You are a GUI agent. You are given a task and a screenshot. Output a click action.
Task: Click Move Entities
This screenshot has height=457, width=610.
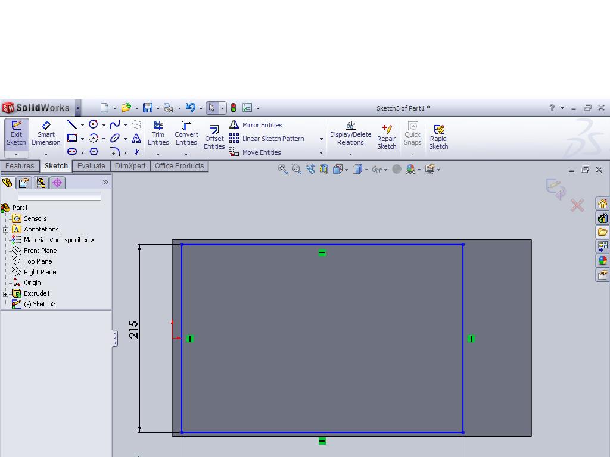pos(255,152)
